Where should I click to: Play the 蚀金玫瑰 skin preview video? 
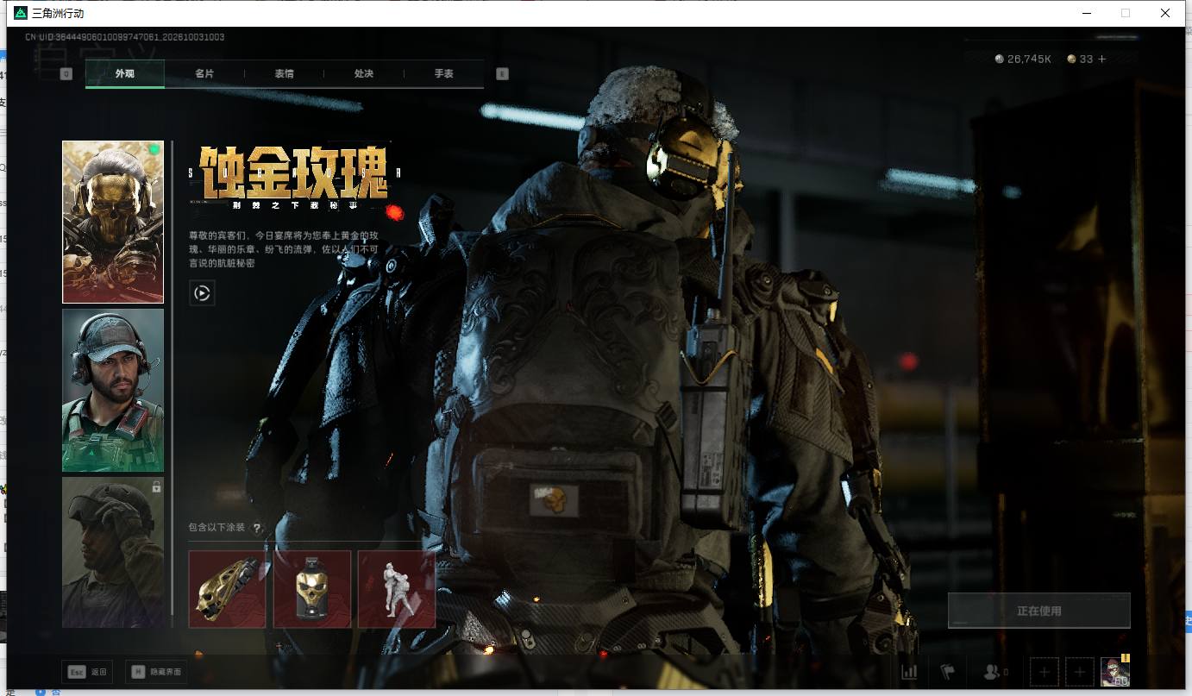click(x=202, y=293)
